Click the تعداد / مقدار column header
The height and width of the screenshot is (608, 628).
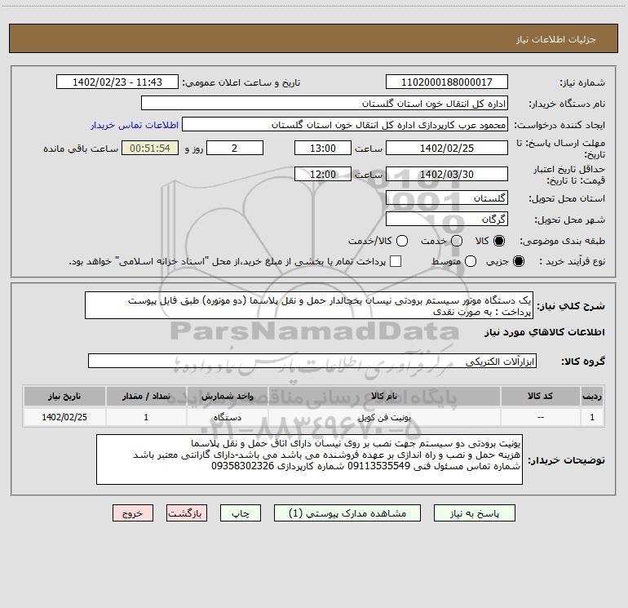[146, 396]
